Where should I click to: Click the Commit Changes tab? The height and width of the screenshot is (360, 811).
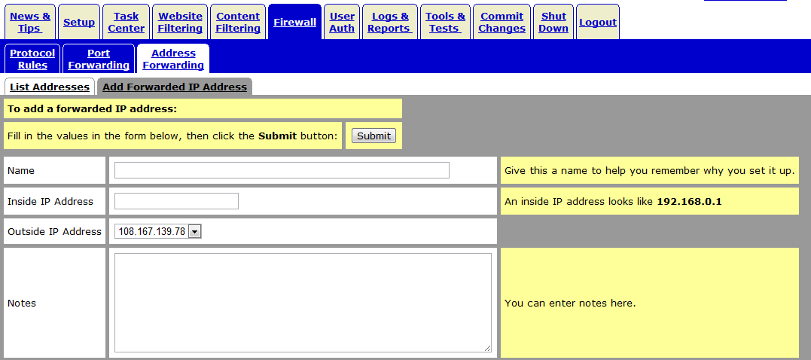pos(502,22)
